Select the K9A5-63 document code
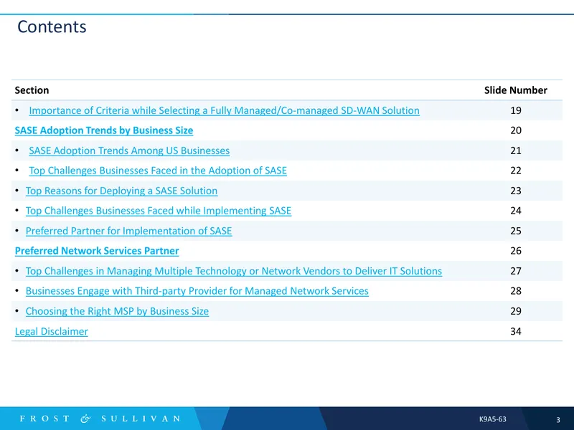This screenshot has height=430, width=574. click(493, 419)
